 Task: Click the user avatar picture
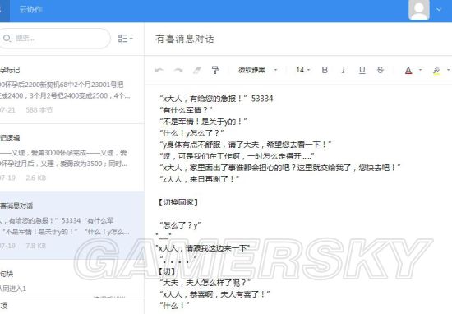click(419, 10)
